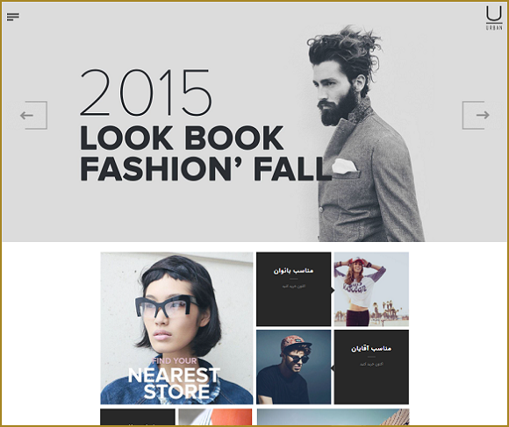
Task: Go to previous slide with left arrow
Action: tap(33, 115)
